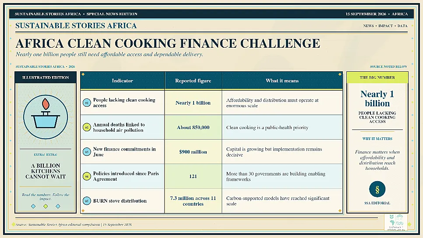The height and width of the screenshot is (238, 423).
Task: Click the Illustrated Edition panel heading
Action: click(x=46, y=77)
